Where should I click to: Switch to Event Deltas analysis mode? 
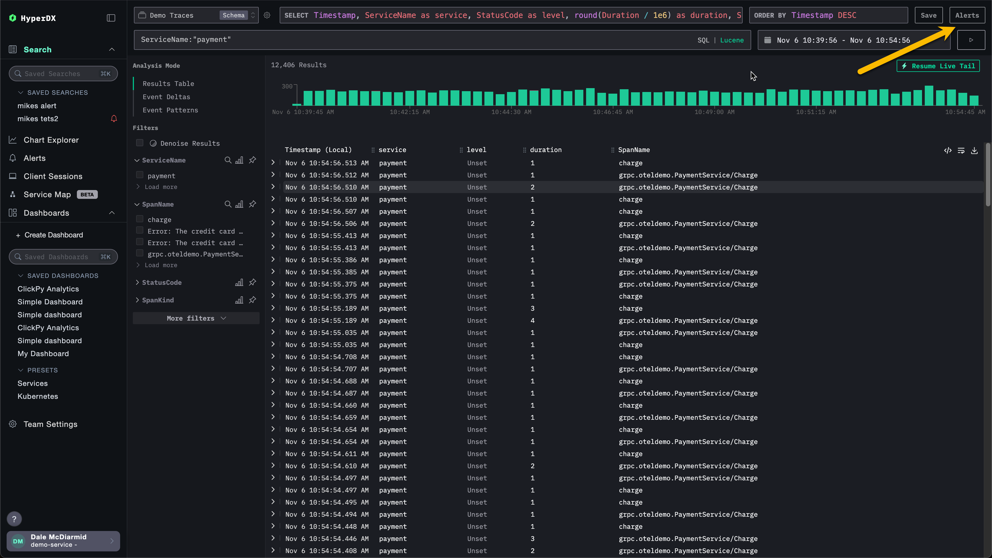pyautogui.click(x=166, y=97)
